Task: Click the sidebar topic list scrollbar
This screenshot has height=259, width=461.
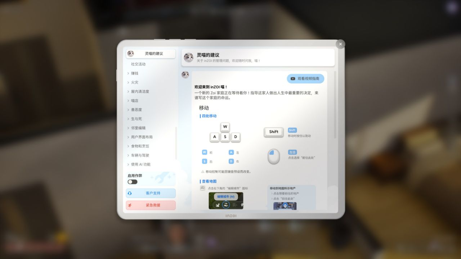Action: 176,143
